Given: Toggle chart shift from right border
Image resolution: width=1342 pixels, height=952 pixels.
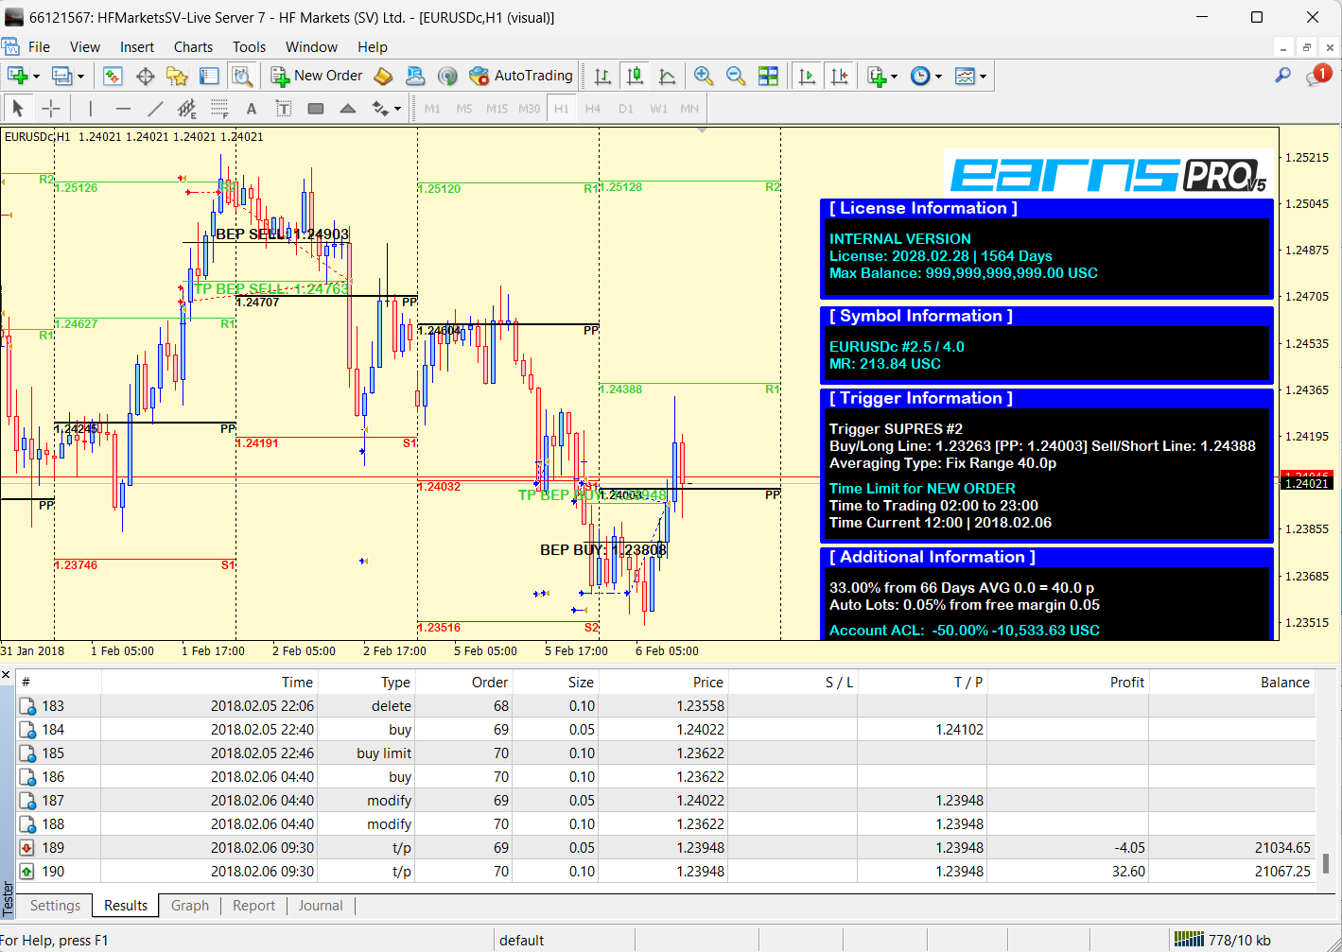Looking at the screenshot, I should coord(839,76).
